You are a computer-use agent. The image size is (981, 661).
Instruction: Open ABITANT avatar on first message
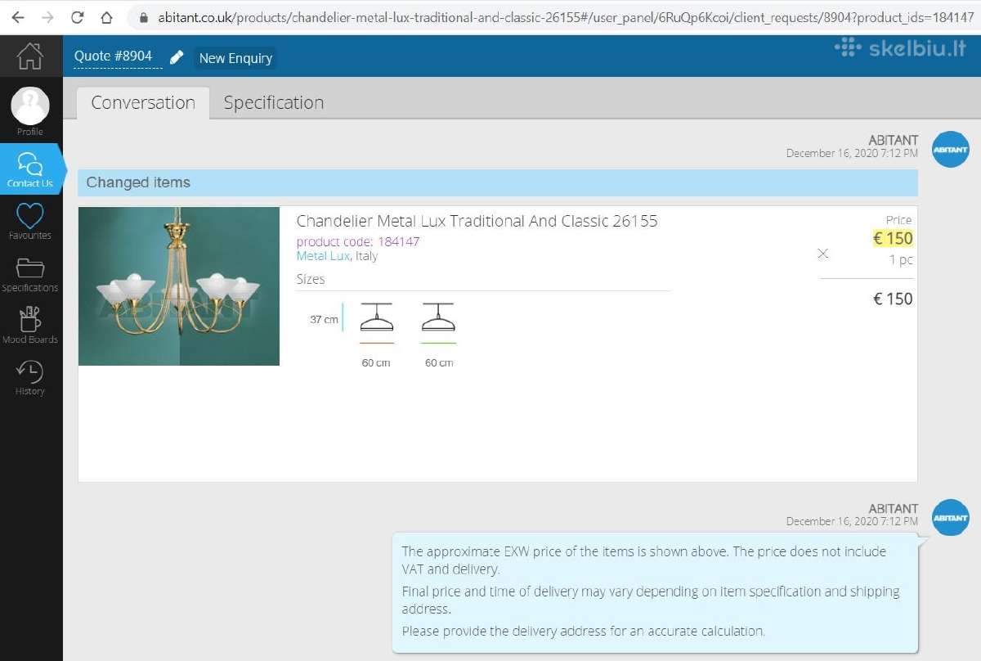coord(951,150)
